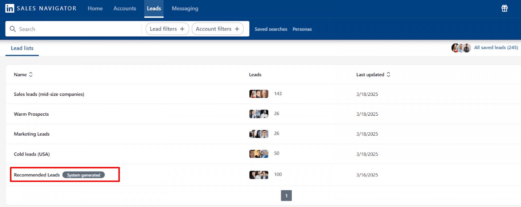
Task: Open Sales leads (mid-size companies) list
Action: click(x=49, y=94)
